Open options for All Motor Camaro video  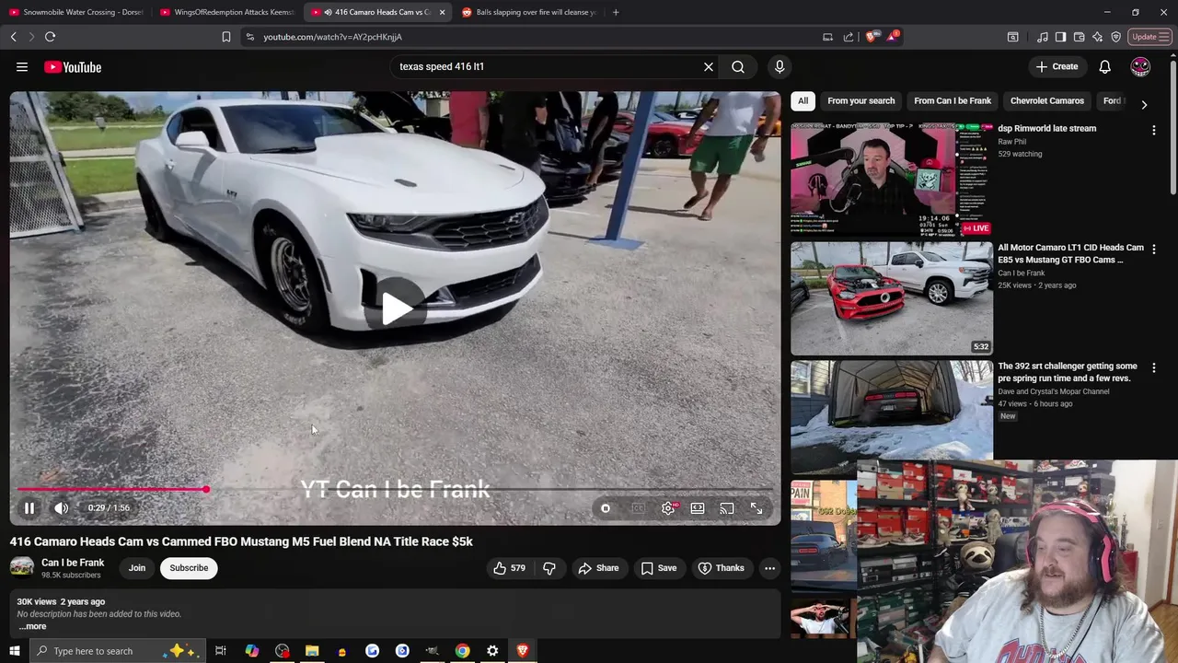pos(1153,249)
